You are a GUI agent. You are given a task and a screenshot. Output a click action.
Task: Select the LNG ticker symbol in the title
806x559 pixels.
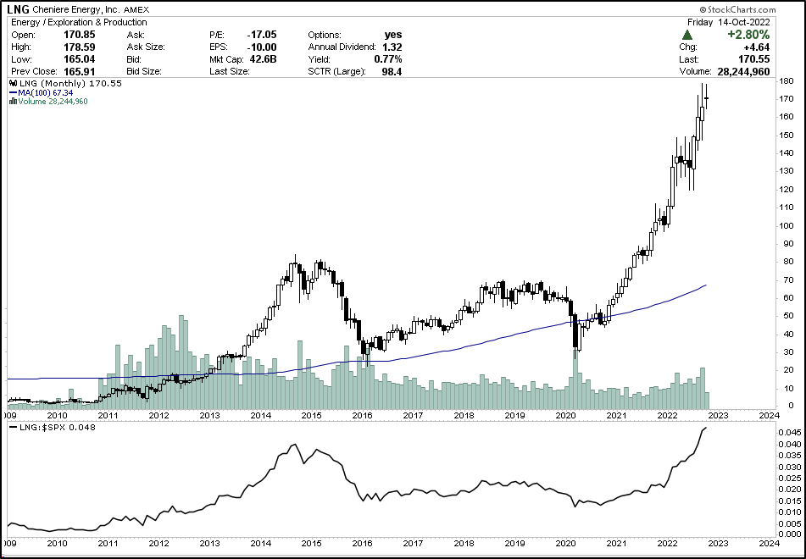click(18, 10)
